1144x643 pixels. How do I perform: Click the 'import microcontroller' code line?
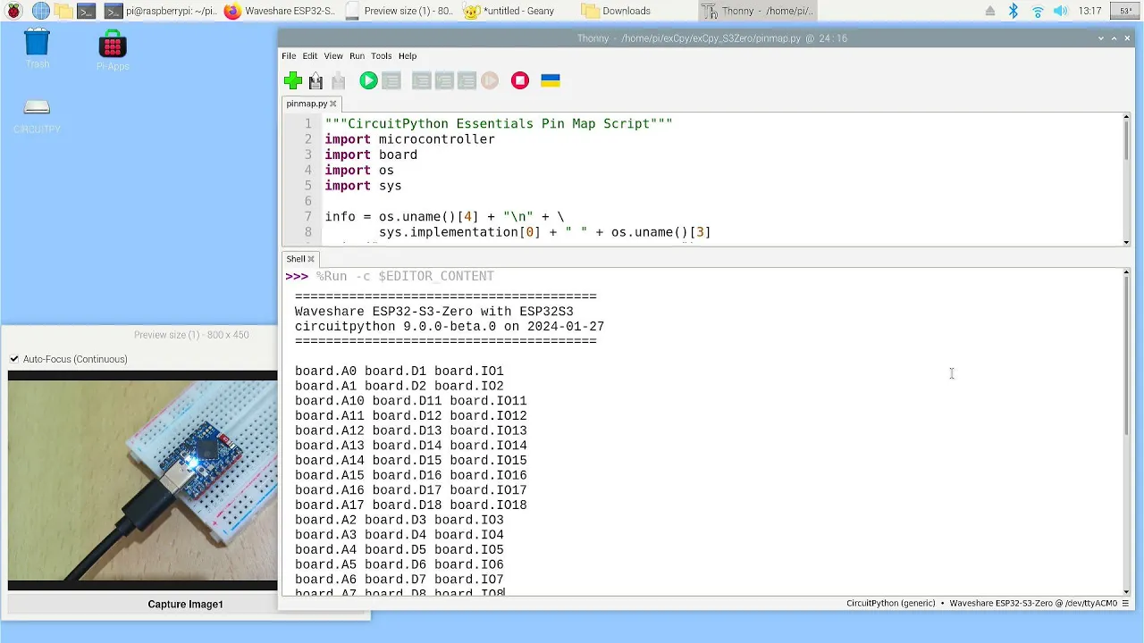pyautogui.click(x=409, y=139)
